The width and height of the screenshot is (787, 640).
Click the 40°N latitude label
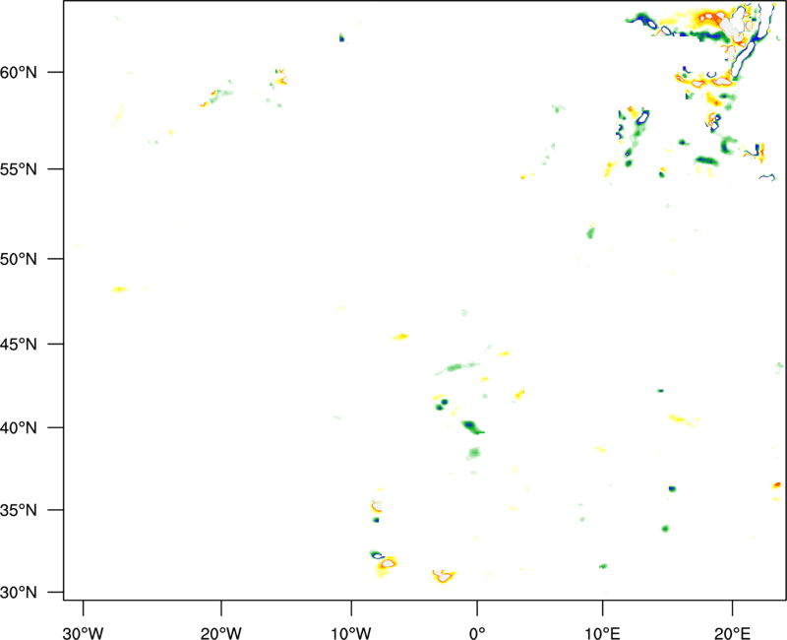(19, 428)
